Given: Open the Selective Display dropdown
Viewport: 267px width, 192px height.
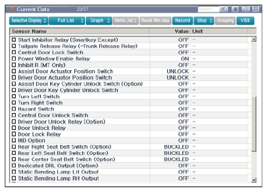Looking at the screenshot, I should click(29, 20).
